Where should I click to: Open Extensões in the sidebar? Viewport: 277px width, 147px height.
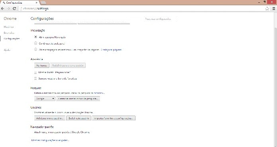(x=9, y=33)
